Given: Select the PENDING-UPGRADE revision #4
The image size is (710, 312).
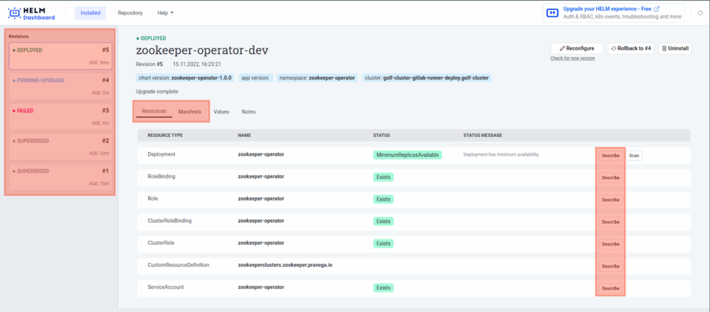Looking at the screenshot, I should coord(60,86).
